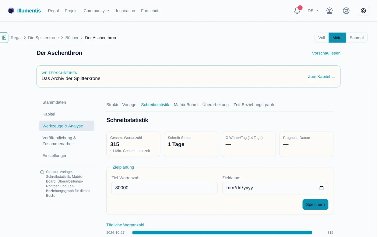Collapse the sidebar panel icon
This screenshot has width=380, height=237.
point(4,38)
